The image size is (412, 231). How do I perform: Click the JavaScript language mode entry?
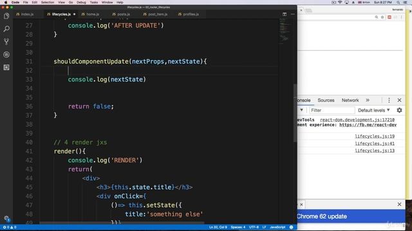pyautogui.click(x=277, y=227)
